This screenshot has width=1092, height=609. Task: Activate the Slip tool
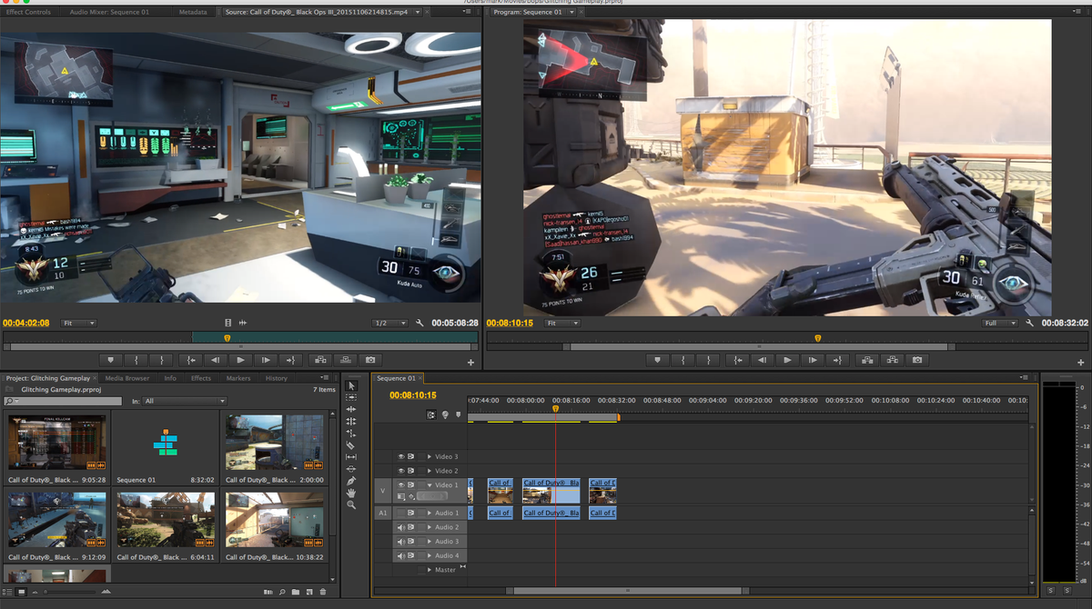[x=351, y=457]
